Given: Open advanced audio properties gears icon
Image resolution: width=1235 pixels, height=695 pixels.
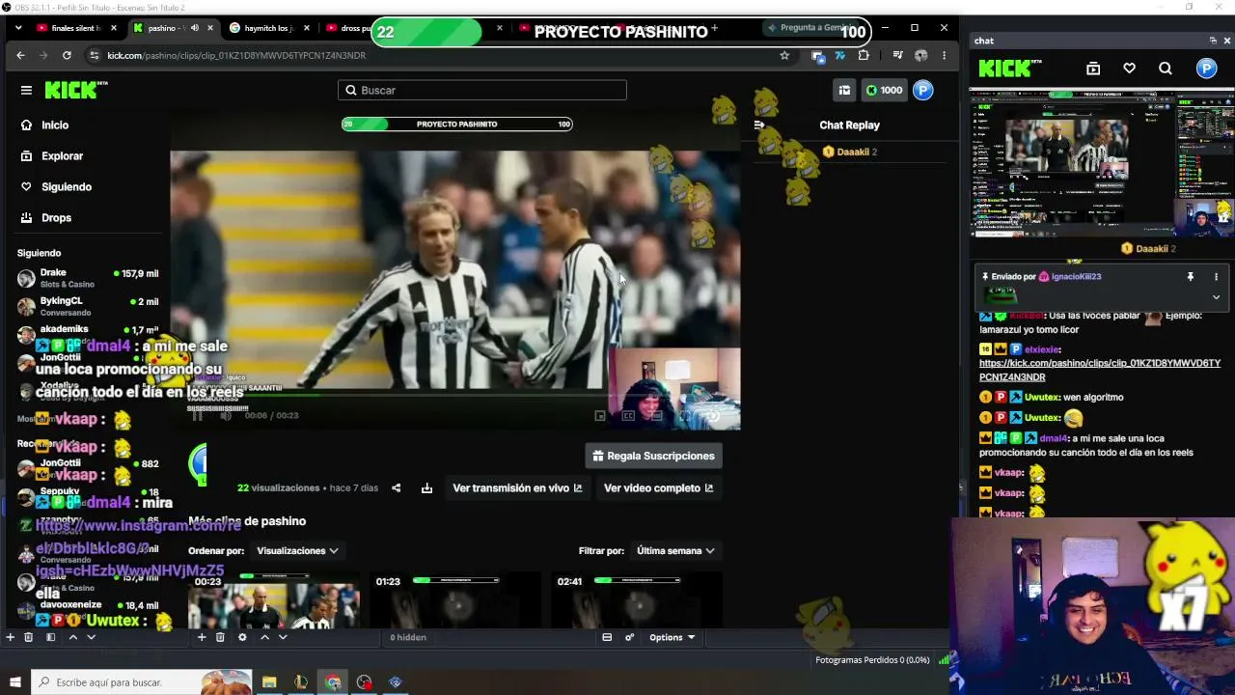Looking at the screenshot, I should coord(629,637).
